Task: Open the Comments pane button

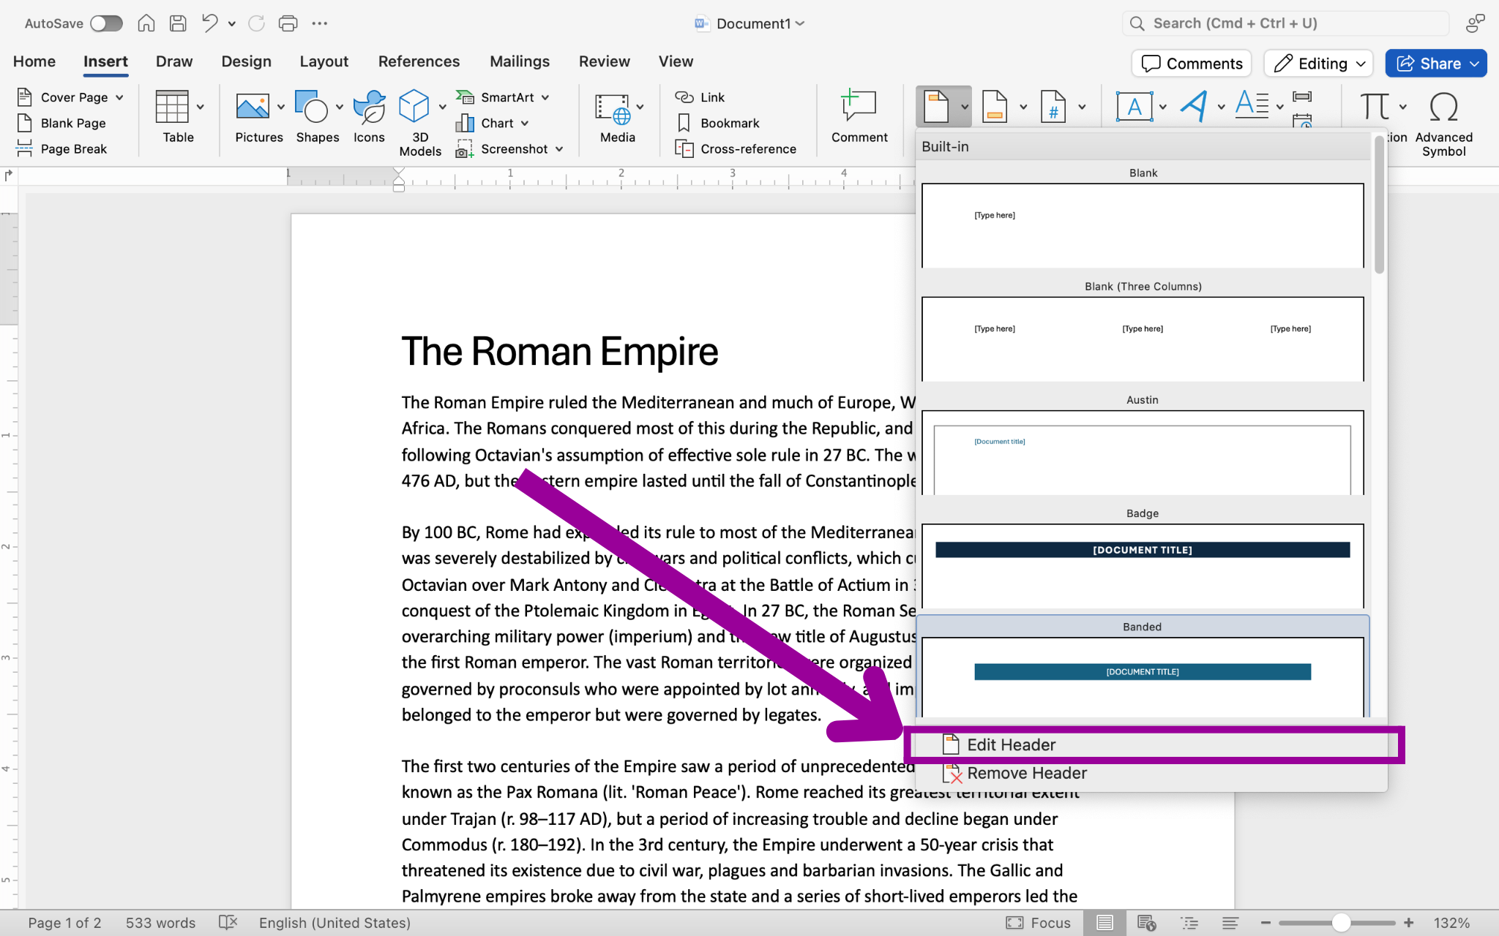Action: pyautogui.click(x=1192, y=64)
